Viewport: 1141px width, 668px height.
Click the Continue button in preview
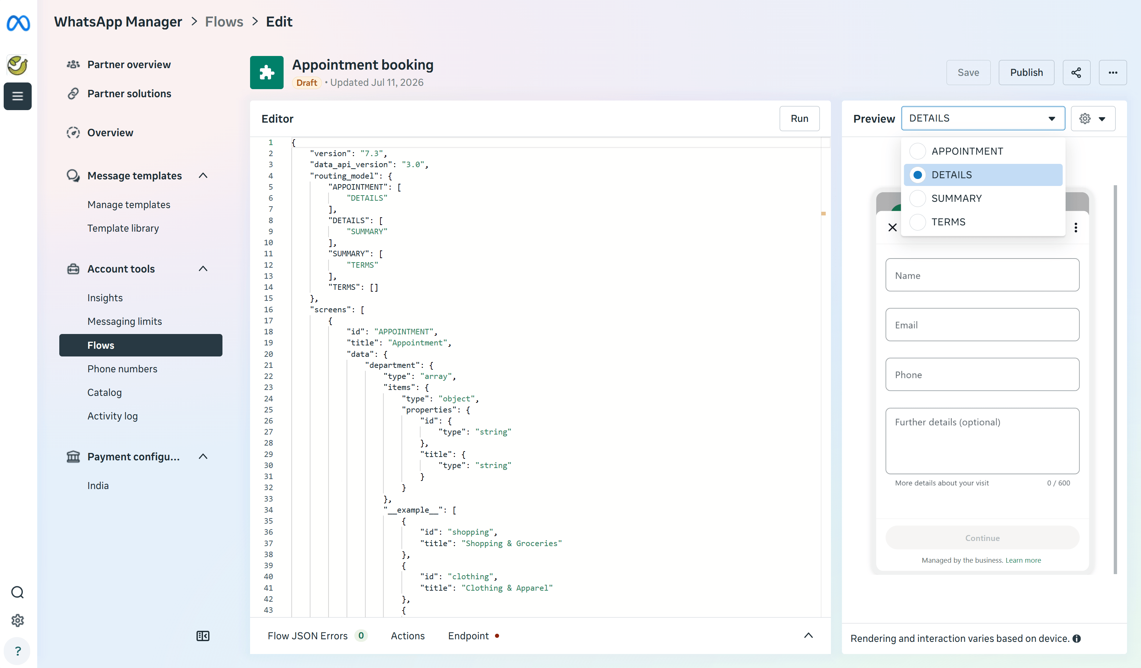(982, 538)
